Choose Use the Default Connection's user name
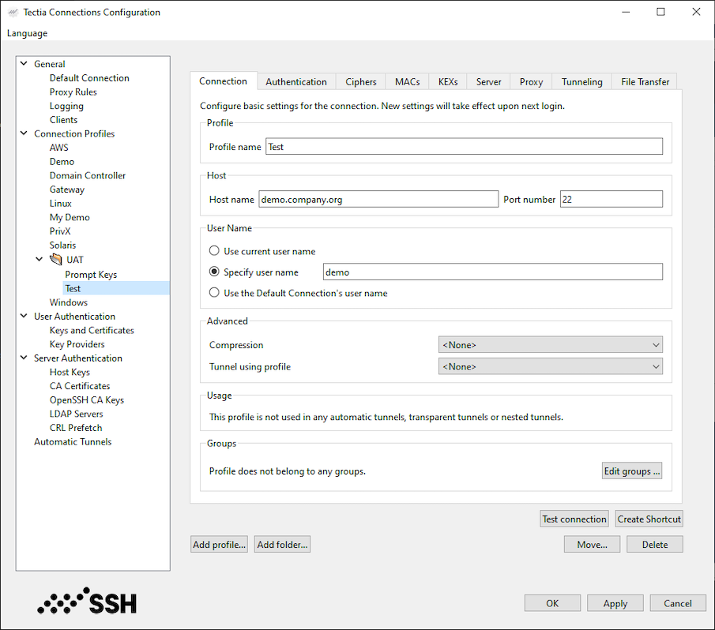Viewport: 715px width, 630px height. click(213, 293)
